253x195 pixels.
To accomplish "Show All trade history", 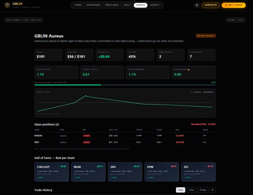I will coord(212,190).
